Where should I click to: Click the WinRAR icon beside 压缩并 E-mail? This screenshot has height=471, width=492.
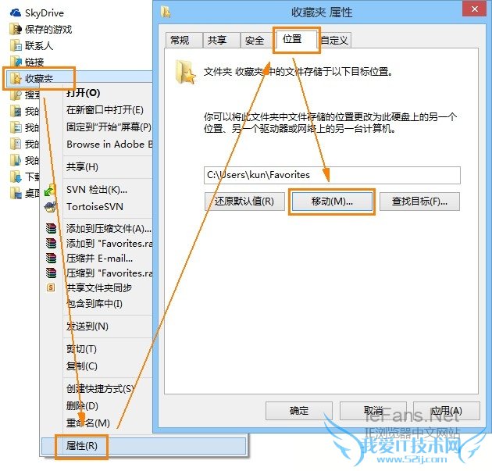click(51, 258)
